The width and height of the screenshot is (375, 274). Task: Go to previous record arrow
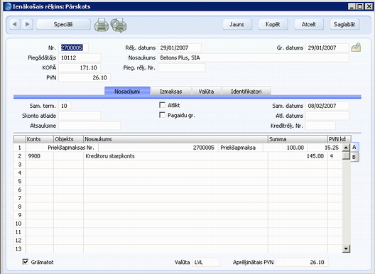15,24
